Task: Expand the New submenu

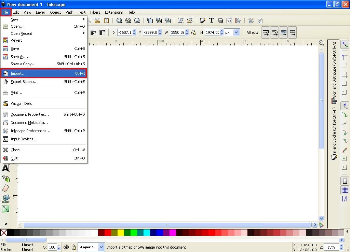Action: [x=44, y=19]
